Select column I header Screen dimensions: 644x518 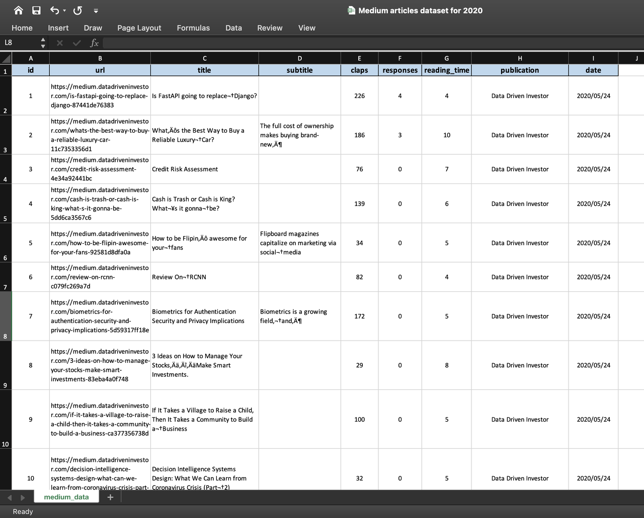click(x=593, y=58)
